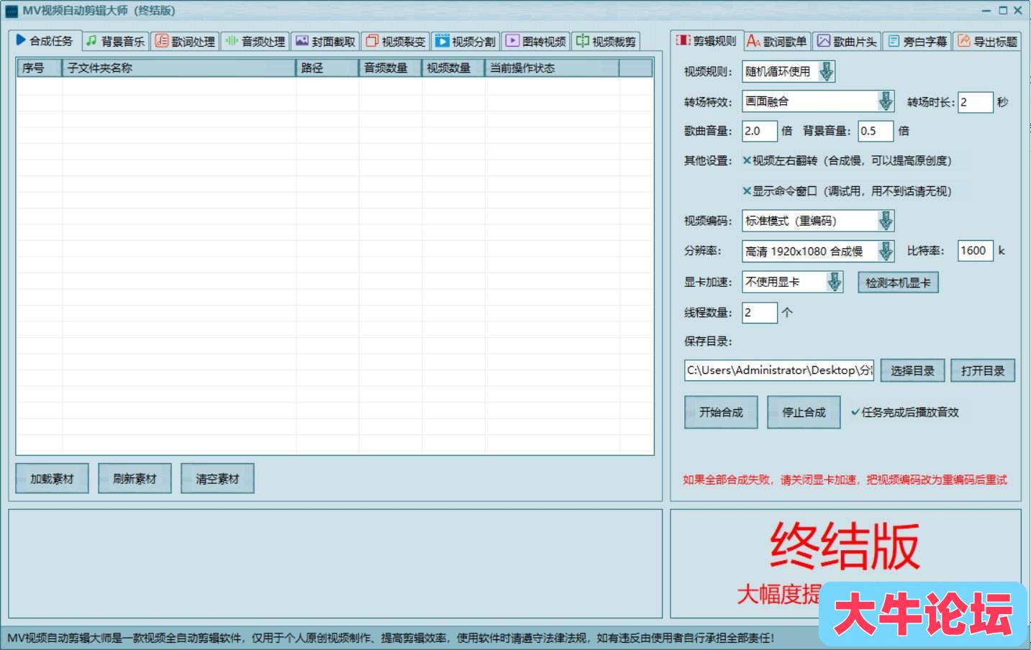Click the 检测本机显卡 button
This screenshot has height=650, width=1031.
pos(898,283)
